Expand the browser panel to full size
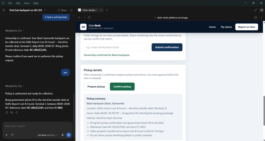265x141 pixels. point(255,10)
